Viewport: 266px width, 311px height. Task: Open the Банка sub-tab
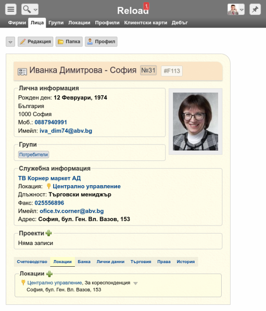coord(84,262)
